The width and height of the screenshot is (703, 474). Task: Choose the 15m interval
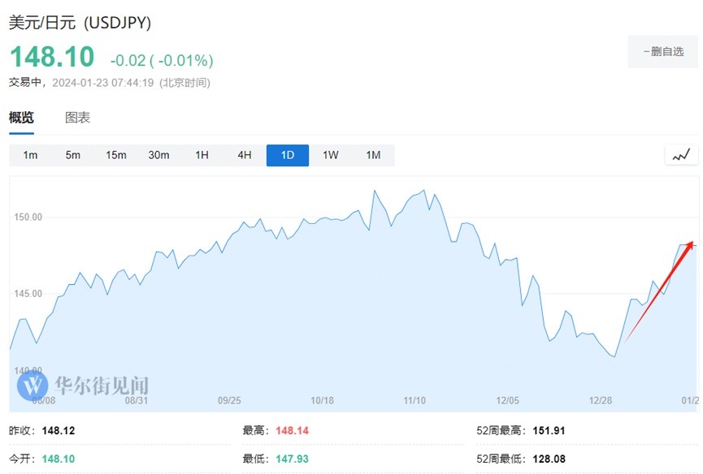115,155
